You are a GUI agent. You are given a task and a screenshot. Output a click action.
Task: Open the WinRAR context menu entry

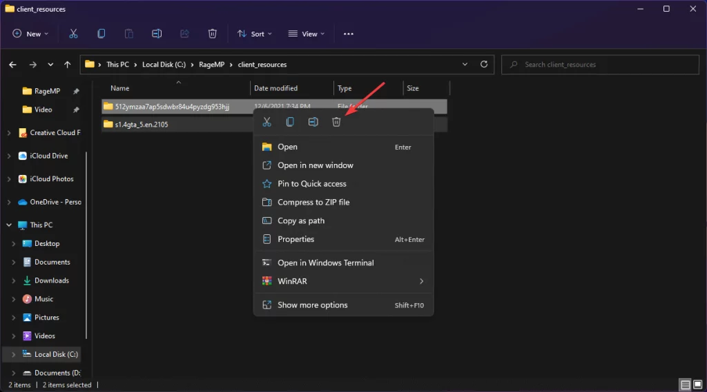(x=344, y=281)
